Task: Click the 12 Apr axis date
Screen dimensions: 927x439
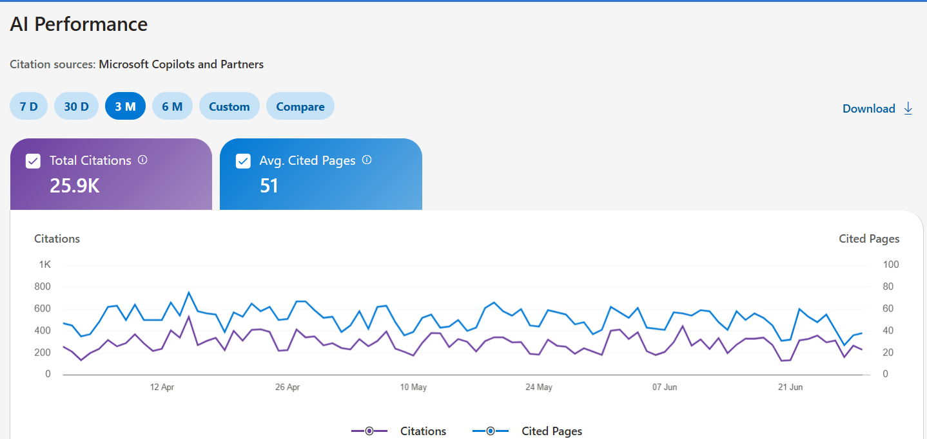Action: pyautogui.click(x=162, y=387)
